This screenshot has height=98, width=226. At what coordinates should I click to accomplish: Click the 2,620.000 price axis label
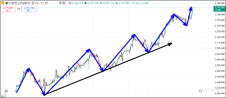click(219, 94)
